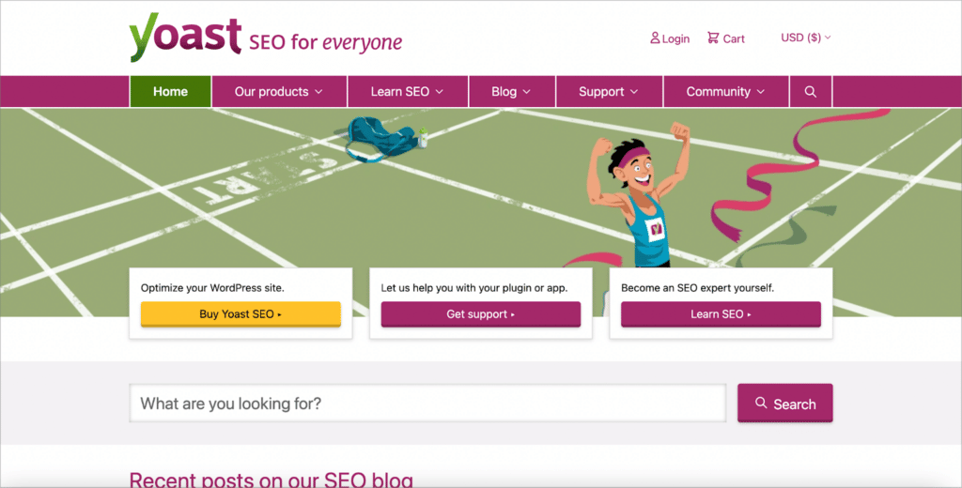Click 'Recent posts on our SEO blog' heading
962x488 pixels.
(x=272, y=480)
